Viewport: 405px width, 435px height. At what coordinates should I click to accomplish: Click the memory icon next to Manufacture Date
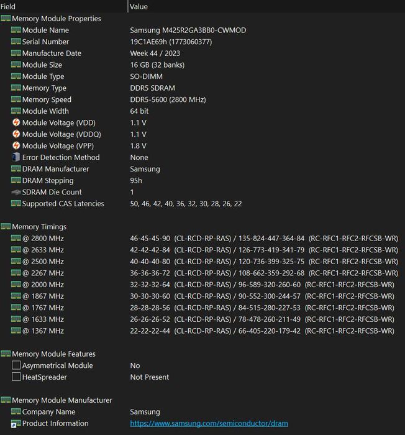[16, 53]
